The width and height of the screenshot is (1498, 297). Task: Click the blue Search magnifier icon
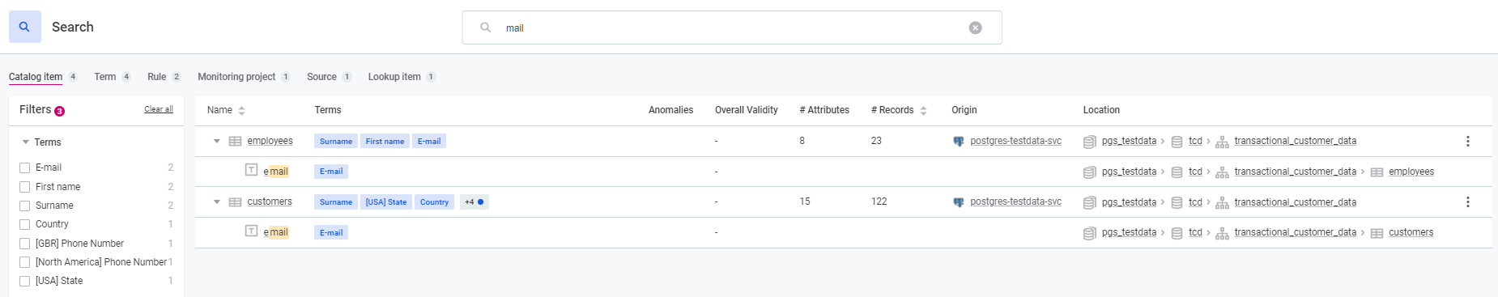click(x=25, y=27)
